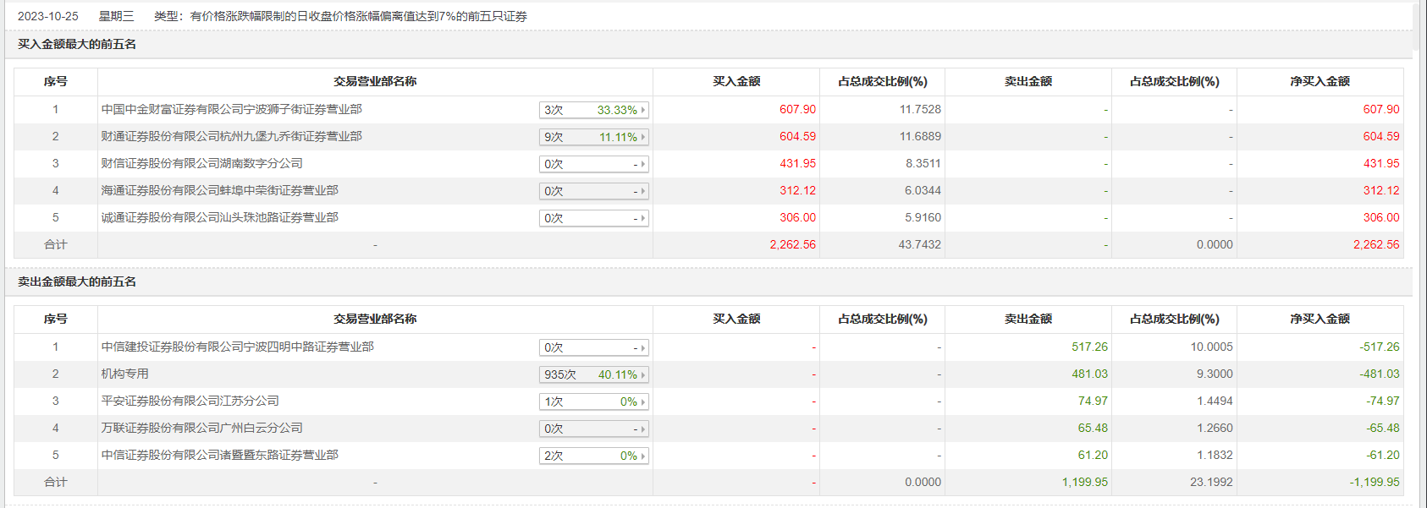The width and height of the screenshot is (1427, 508).
Task: Click the 机构专用 name in the sell table
Action: tap(125, 374)
